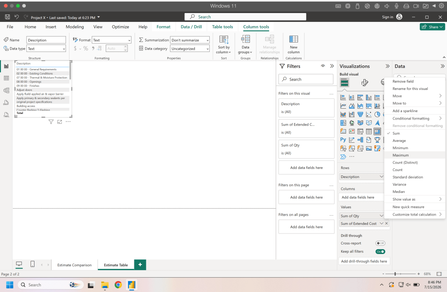Select the Scatter chart visual
This screenshot has height=292, width=447.
pos(369,114)
